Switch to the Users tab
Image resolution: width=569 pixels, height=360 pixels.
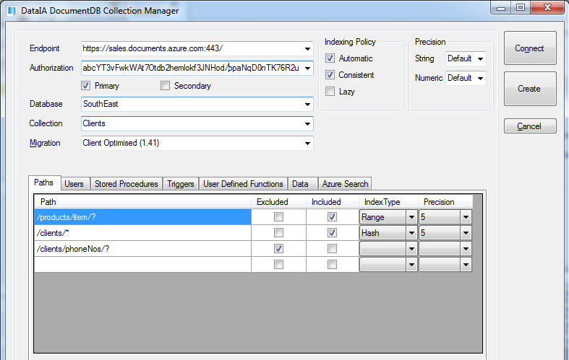tap(74, 184)
